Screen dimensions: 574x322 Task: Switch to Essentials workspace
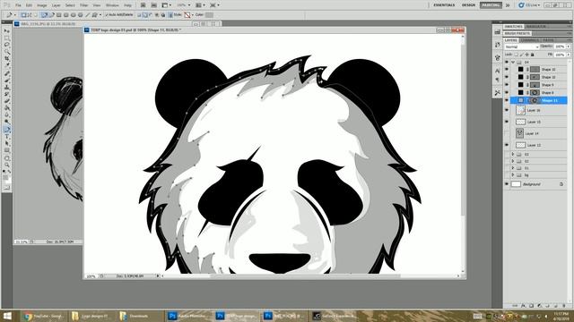point(444,5)
